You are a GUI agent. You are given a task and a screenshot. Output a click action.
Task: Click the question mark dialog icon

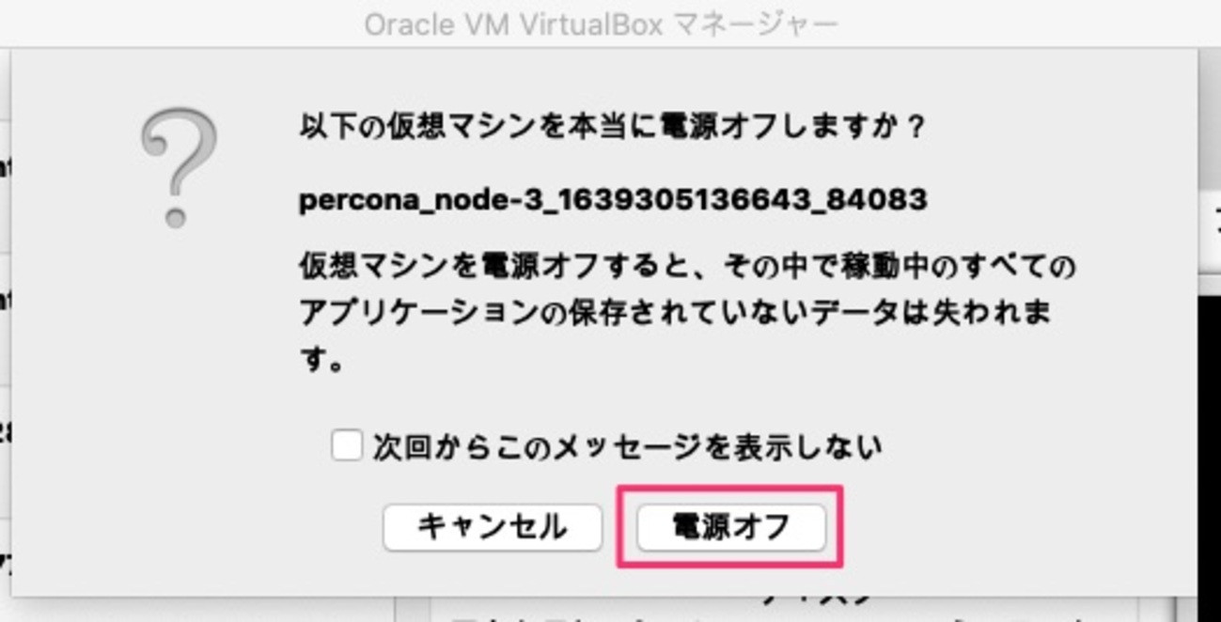tap(179, 167)
